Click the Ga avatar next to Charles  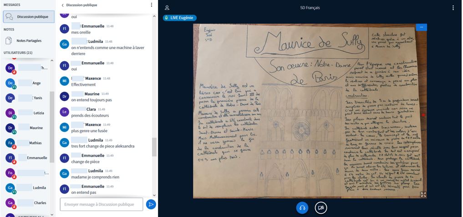pos(10,202)
